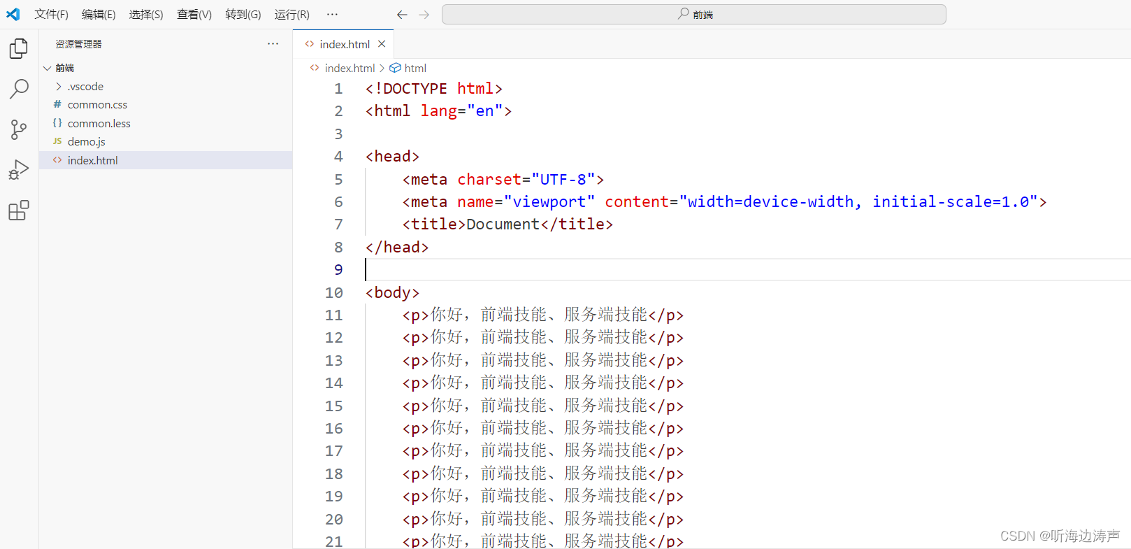Image resolution: width=1131 pixels, height=549 pixels.
Task: Click the CSS icon beside common.css
Action: (57, 104)
